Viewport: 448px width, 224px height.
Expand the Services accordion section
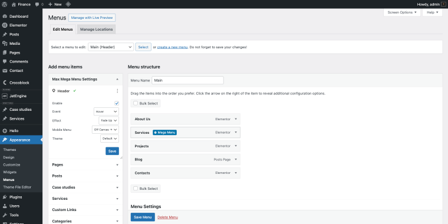(85, 199)
